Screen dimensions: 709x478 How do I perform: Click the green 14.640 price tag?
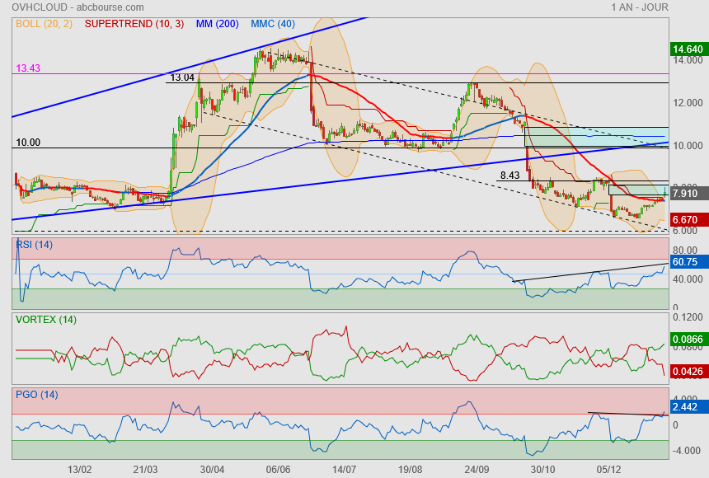pos(687,49)
